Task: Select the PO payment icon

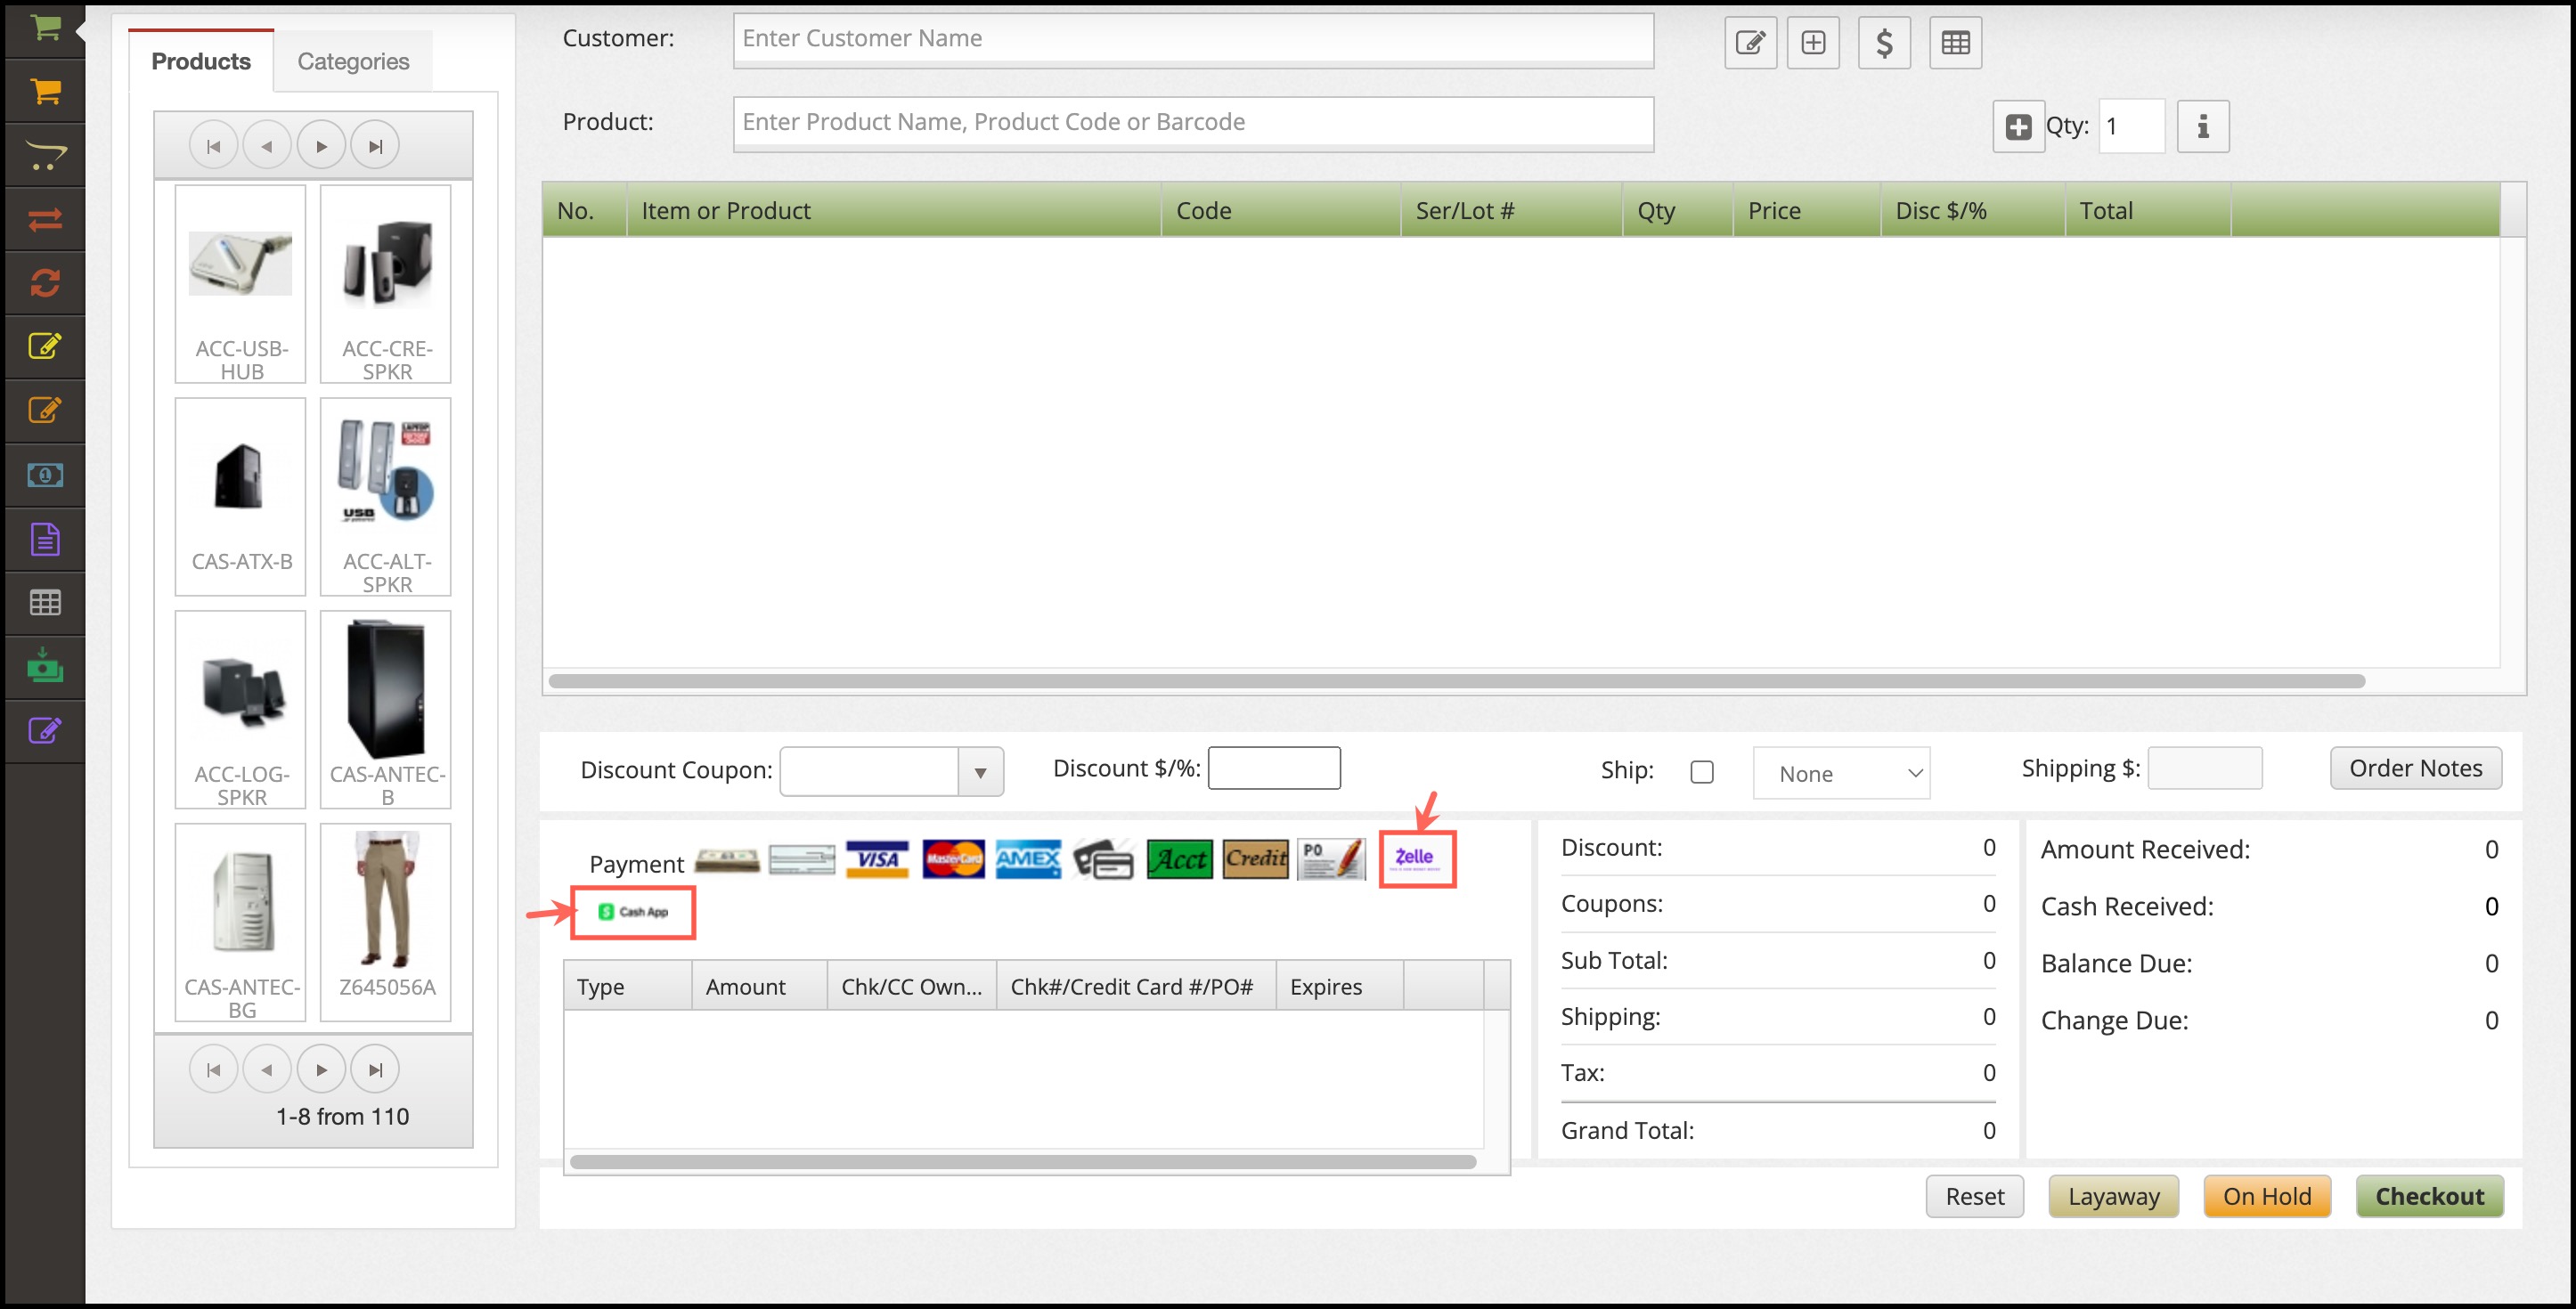Action: (1331, 859)
